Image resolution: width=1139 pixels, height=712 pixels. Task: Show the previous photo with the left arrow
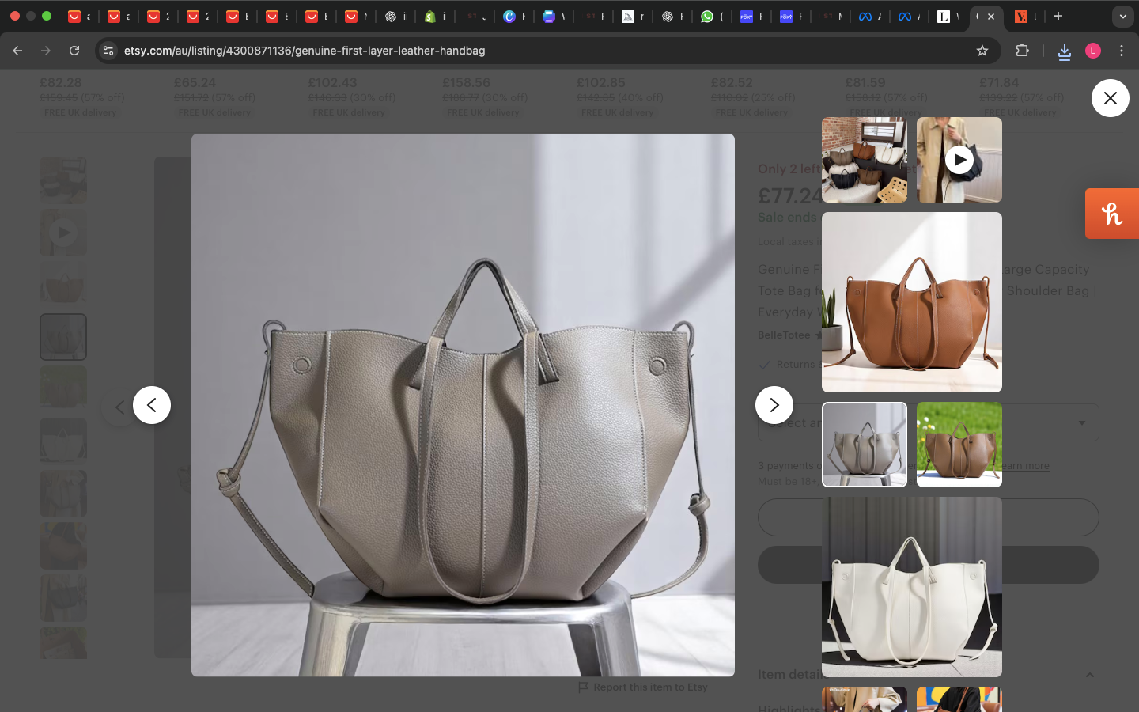(x=152, y=405)
